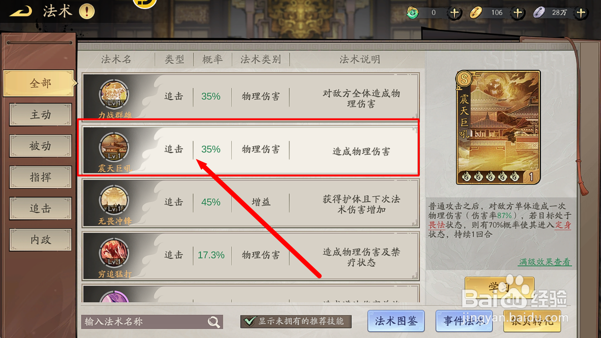Add jade currency with the plus icon
Viewport: 601px width, 338px height.
(x=454, y=13)
